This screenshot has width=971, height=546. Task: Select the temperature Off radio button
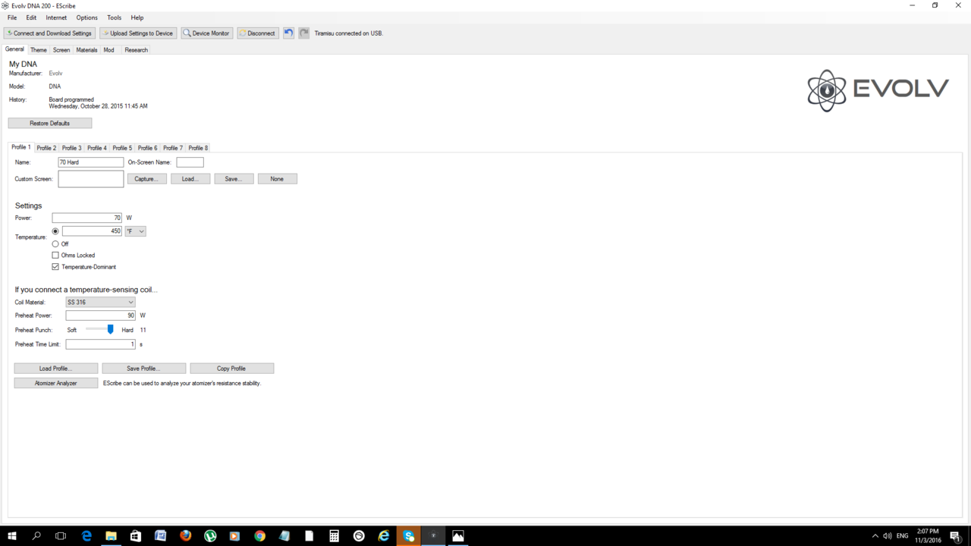click(55, 244)
